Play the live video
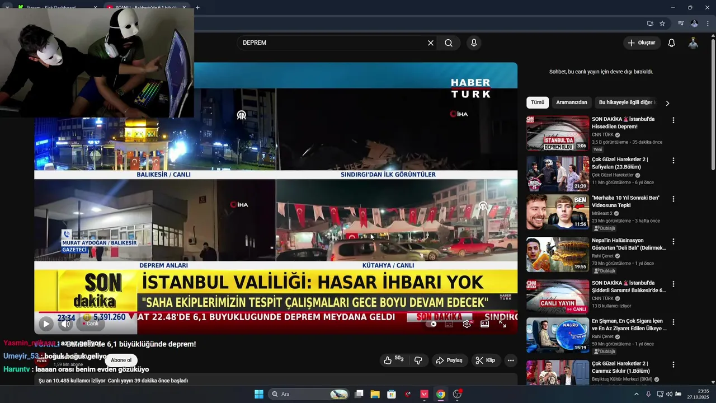Image resolution: width=716 pixels, height=403 pixels. tap(46, 324)
